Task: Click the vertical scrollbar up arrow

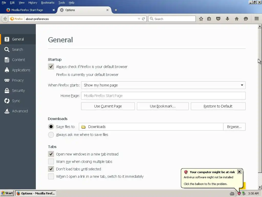Action: (x=260, y=26)
